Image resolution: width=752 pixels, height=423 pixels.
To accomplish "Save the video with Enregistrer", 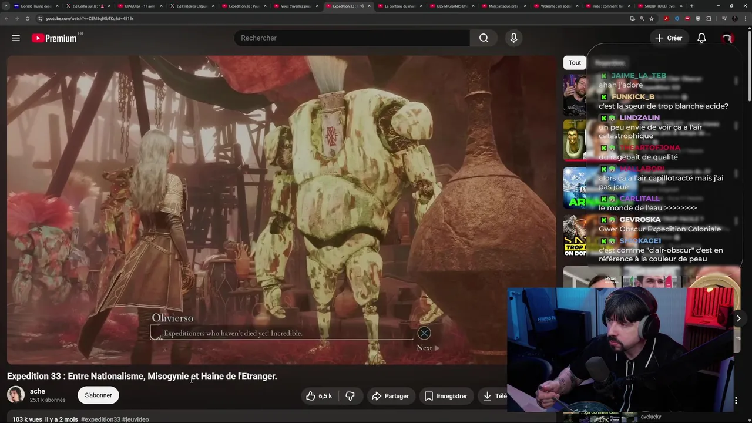I will coord(446,396).
